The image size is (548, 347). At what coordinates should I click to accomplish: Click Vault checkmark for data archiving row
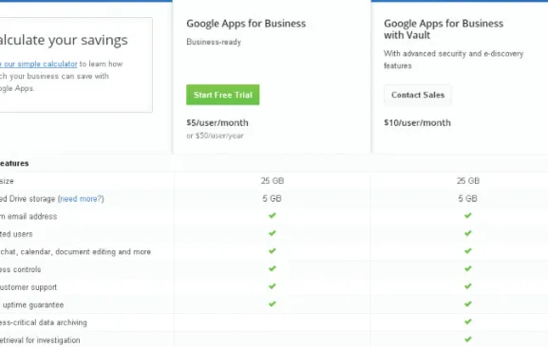468,321
